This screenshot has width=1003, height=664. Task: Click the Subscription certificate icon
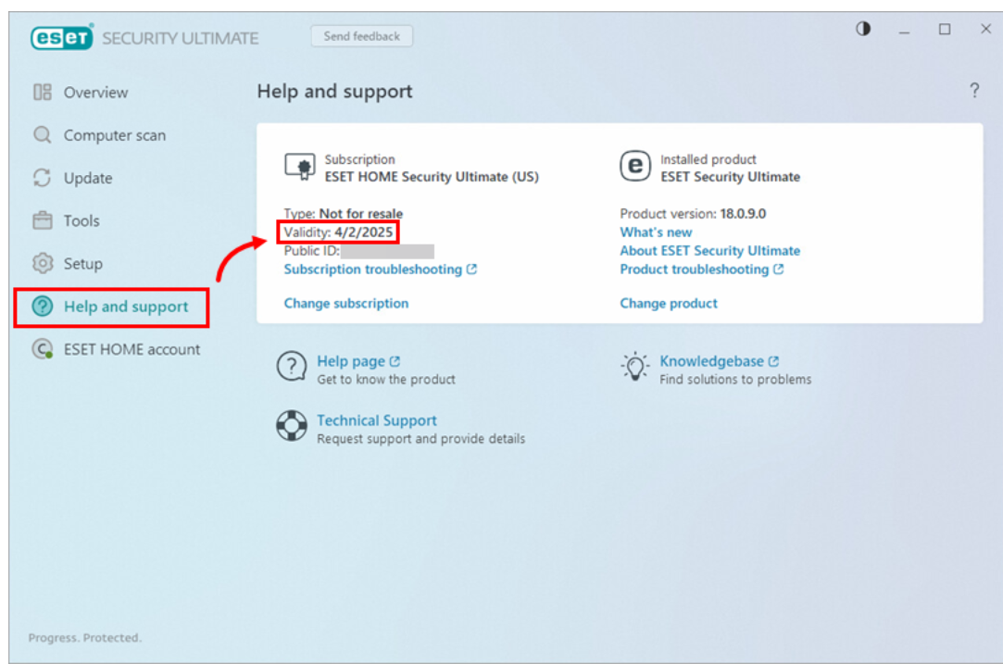click(299, 167)
